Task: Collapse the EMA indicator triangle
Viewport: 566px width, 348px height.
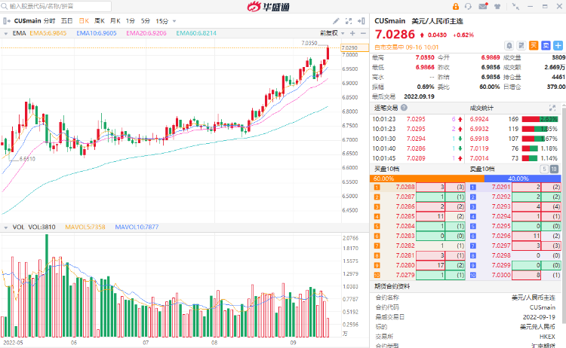Action: pos(6,33)
